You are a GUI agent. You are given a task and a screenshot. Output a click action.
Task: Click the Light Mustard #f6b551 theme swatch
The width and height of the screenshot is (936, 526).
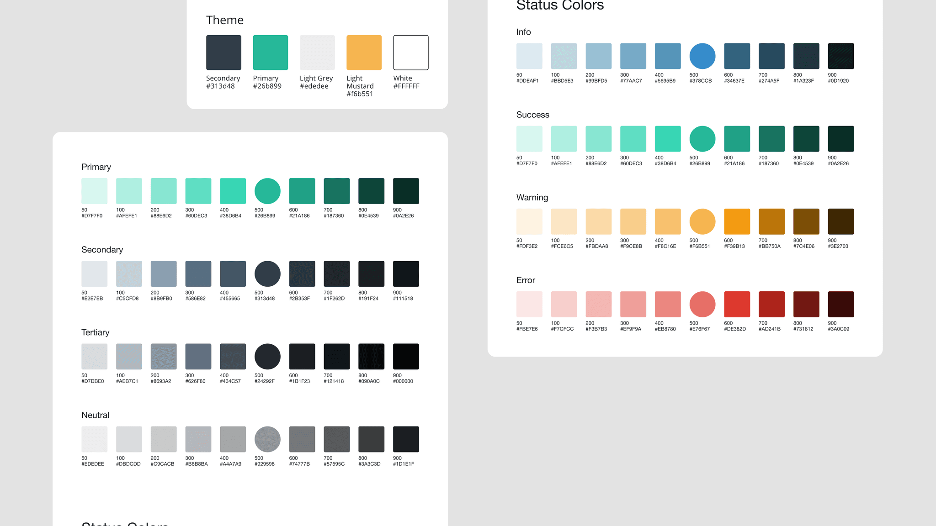pos(364,52)
